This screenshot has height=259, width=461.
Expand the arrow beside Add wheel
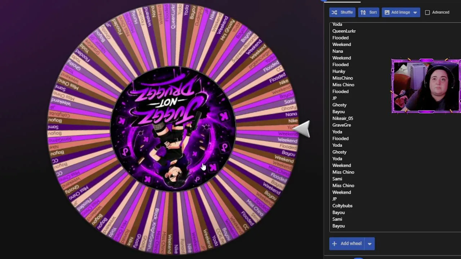[x=370, y=244]
